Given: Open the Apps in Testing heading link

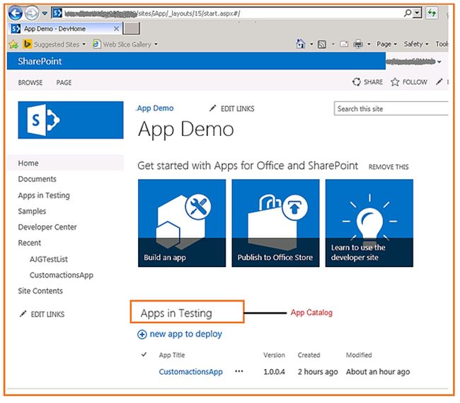Looking at the screenshot, I should click(x=176, y=313).
